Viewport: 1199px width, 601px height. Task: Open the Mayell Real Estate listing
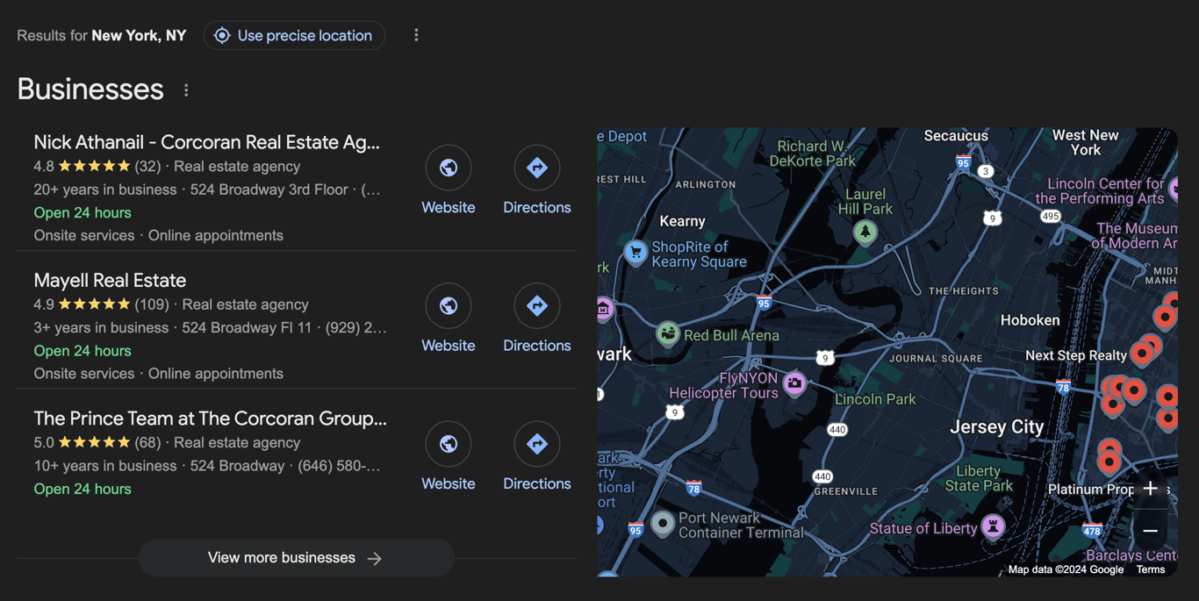click(x=110, y=280)
